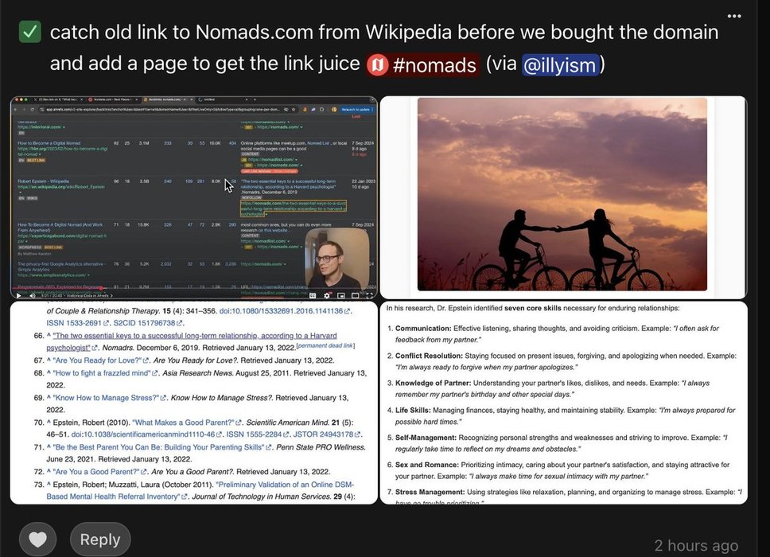
Task: Toggle closed captions on the video
Action: (x=313, y=296)
